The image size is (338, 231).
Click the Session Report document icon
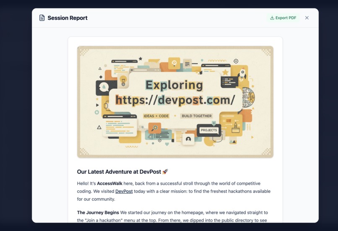(42, 18)
